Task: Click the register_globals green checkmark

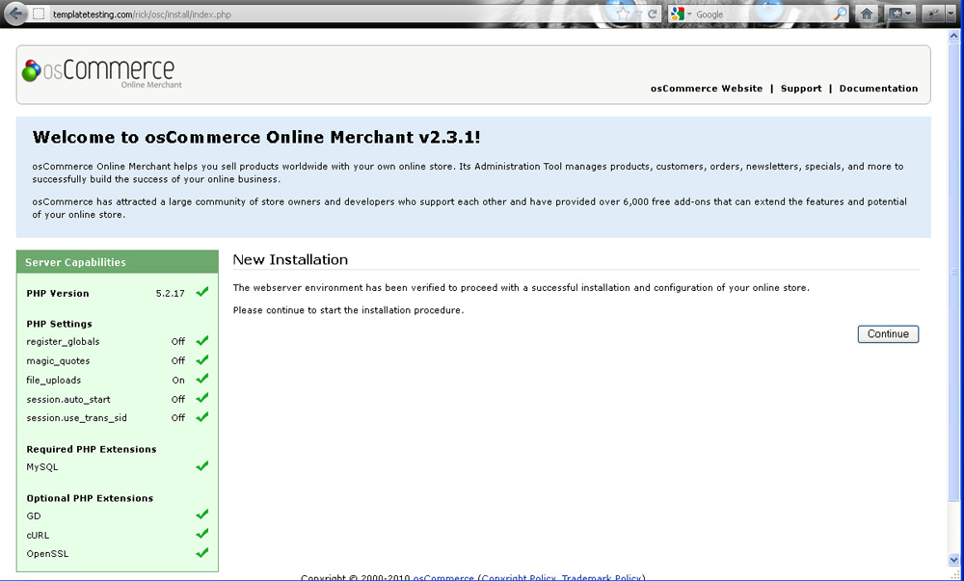Action: tap(201, 340)
